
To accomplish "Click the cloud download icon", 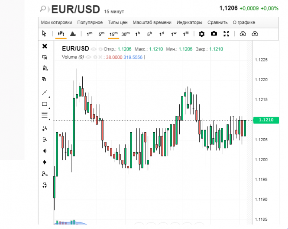I will tap(243, 34).
